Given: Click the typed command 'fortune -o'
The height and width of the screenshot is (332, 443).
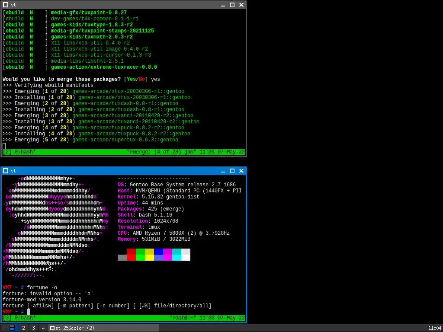Looking at the screenshot, I should (x=42, y=287).
